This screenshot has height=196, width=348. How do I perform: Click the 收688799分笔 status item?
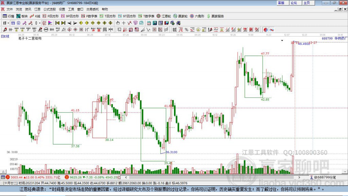point(323,177)
